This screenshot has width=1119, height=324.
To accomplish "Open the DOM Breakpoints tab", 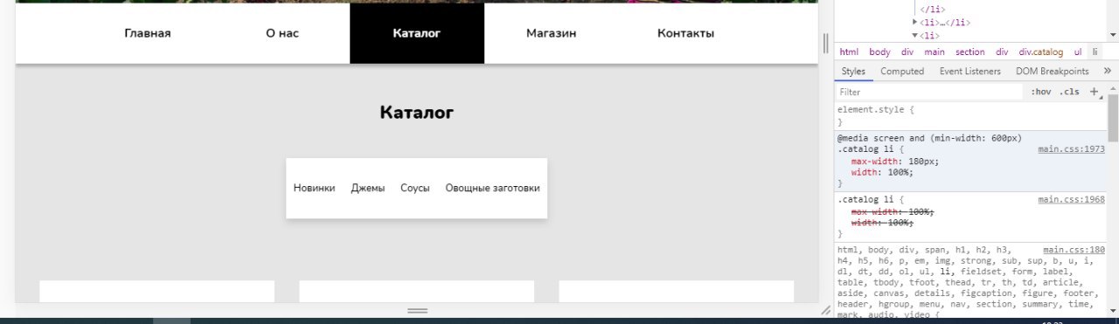I will point(1053,72).
